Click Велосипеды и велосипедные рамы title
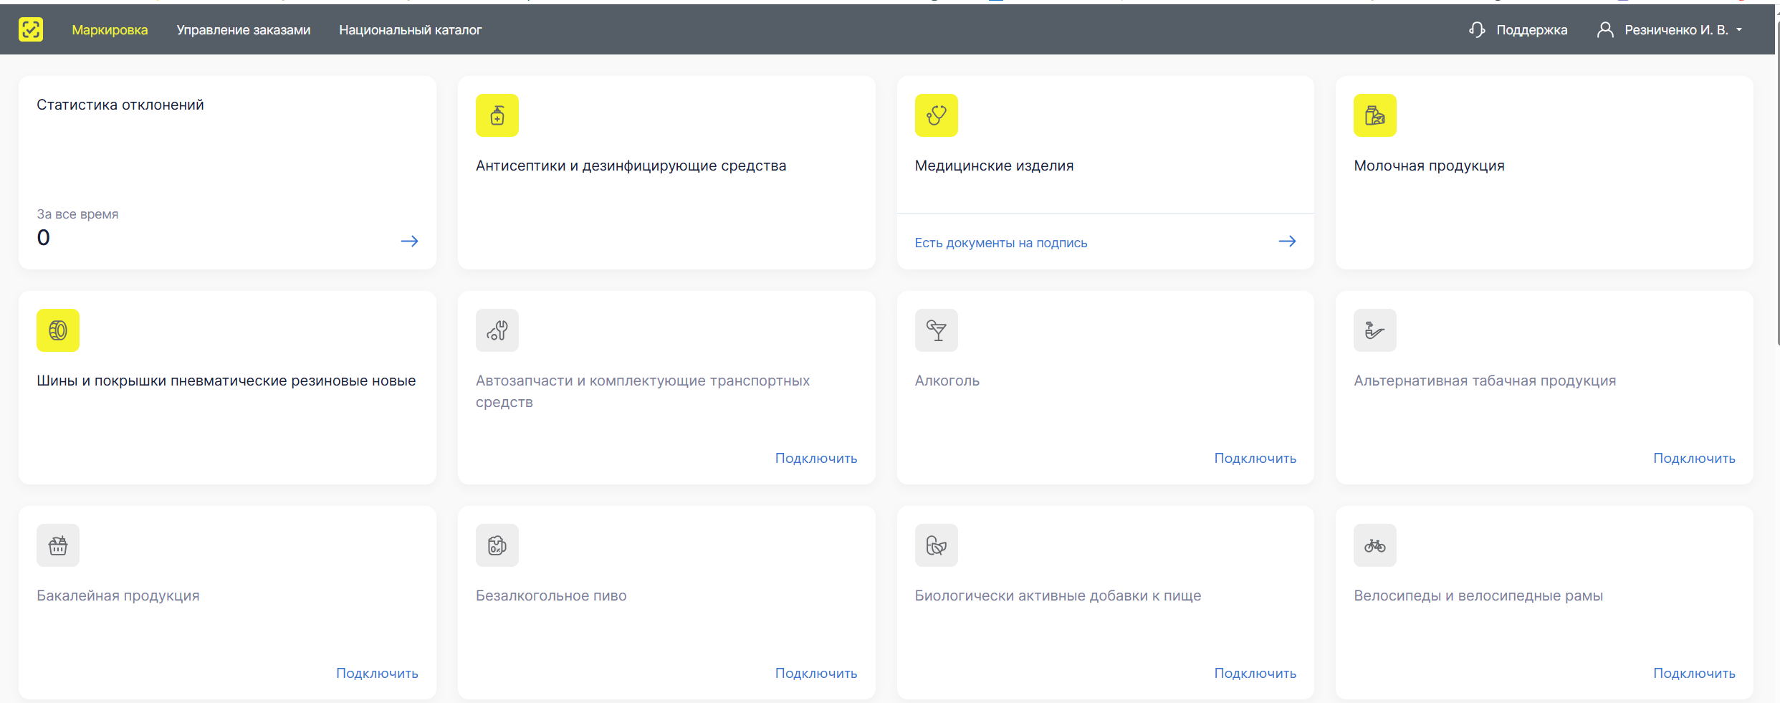This screenshot has width=1780, height=703. tap(1478, 596)
